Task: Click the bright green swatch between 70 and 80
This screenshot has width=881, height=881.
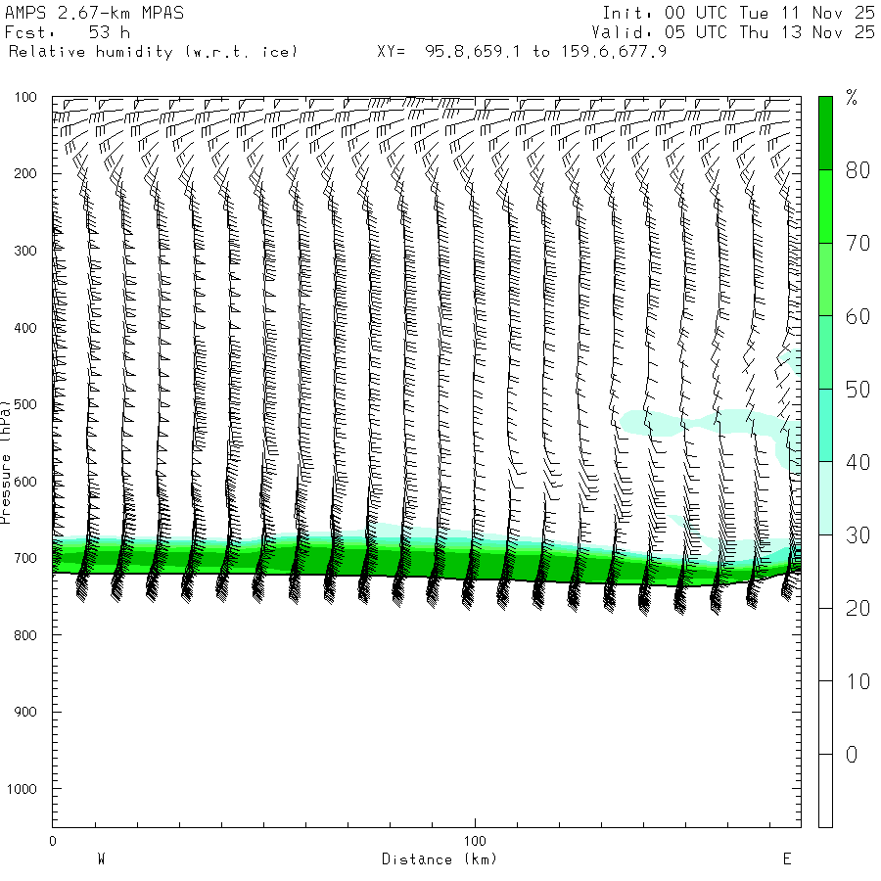Action: (825, 207)
